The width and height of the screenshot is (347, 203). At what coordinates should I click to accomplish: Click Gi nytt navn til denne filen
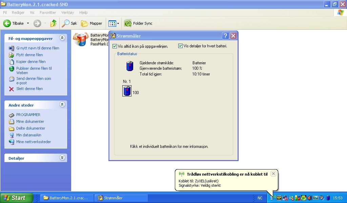(x=38, y=48)
